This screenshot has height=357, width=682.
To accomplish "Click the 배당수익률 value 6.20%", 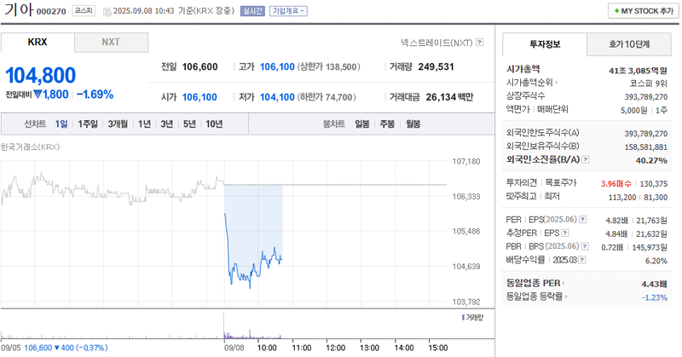I will click(656, 261).
